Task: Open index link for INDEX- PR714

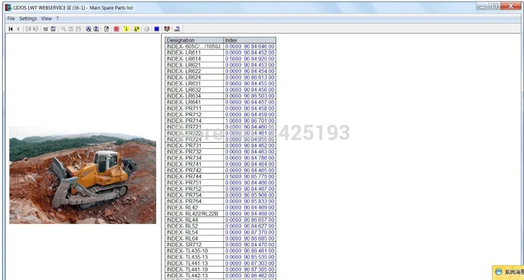Action: [249, 121]
